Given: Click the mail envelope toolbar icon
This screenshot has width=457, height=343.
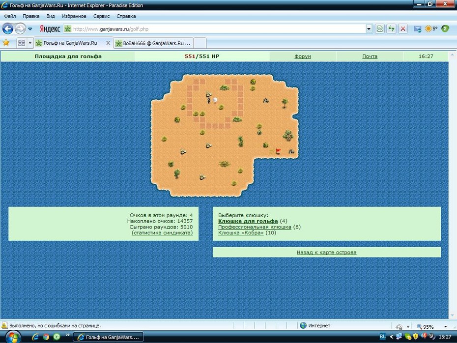Looking at the screenshot, I should click(418, 29).
